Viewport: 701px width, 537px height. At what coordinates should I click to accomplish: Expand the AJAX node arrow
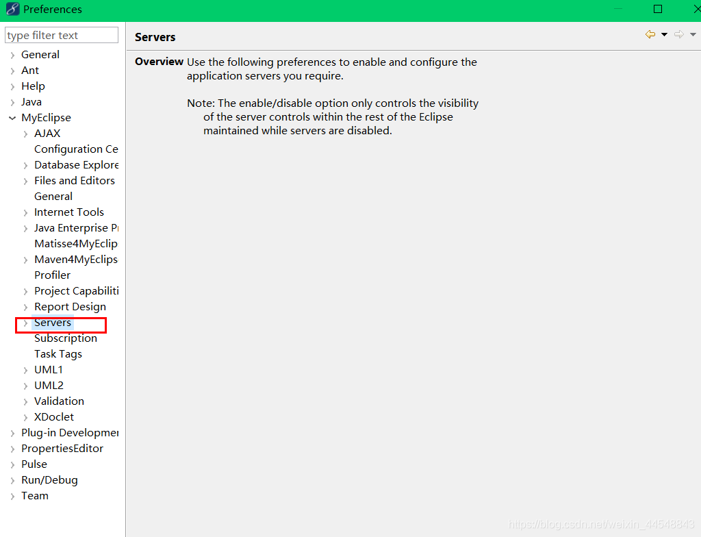(25, 134)
